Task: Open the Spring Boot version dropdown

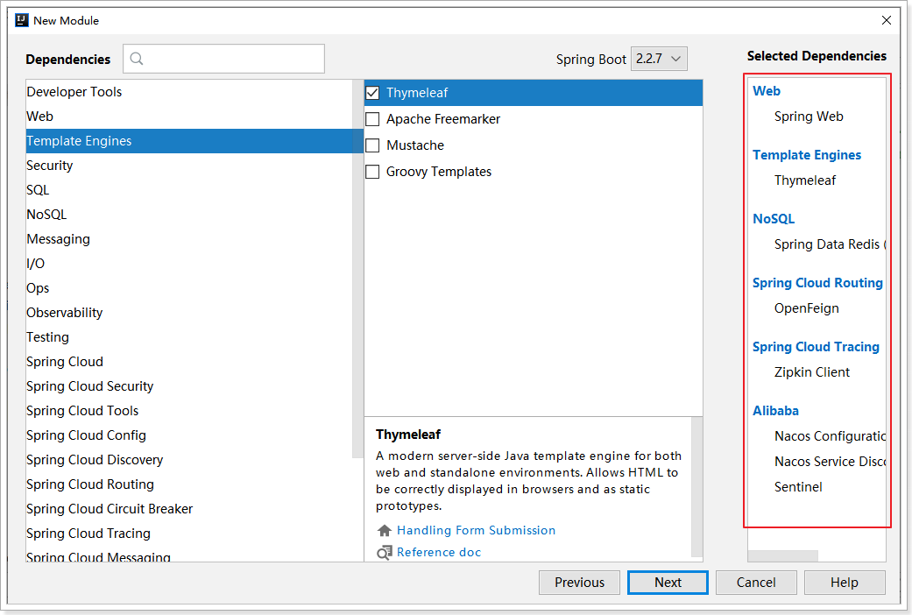Action: point(660,60)
